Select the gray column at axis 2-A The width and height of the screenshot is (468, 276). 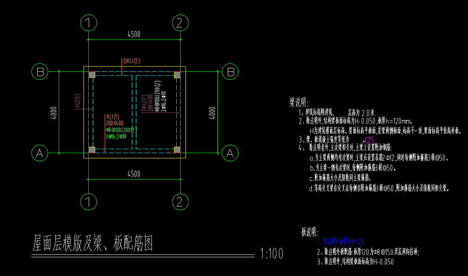point(177,150)
